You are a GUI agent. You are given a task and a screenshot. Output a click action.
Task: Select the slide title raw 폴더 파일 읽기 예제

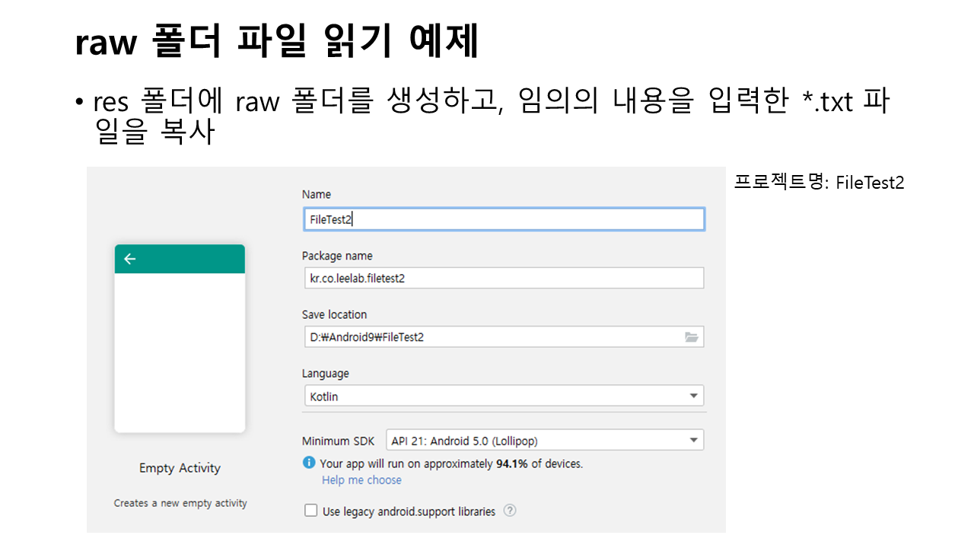tap(277, 43)
